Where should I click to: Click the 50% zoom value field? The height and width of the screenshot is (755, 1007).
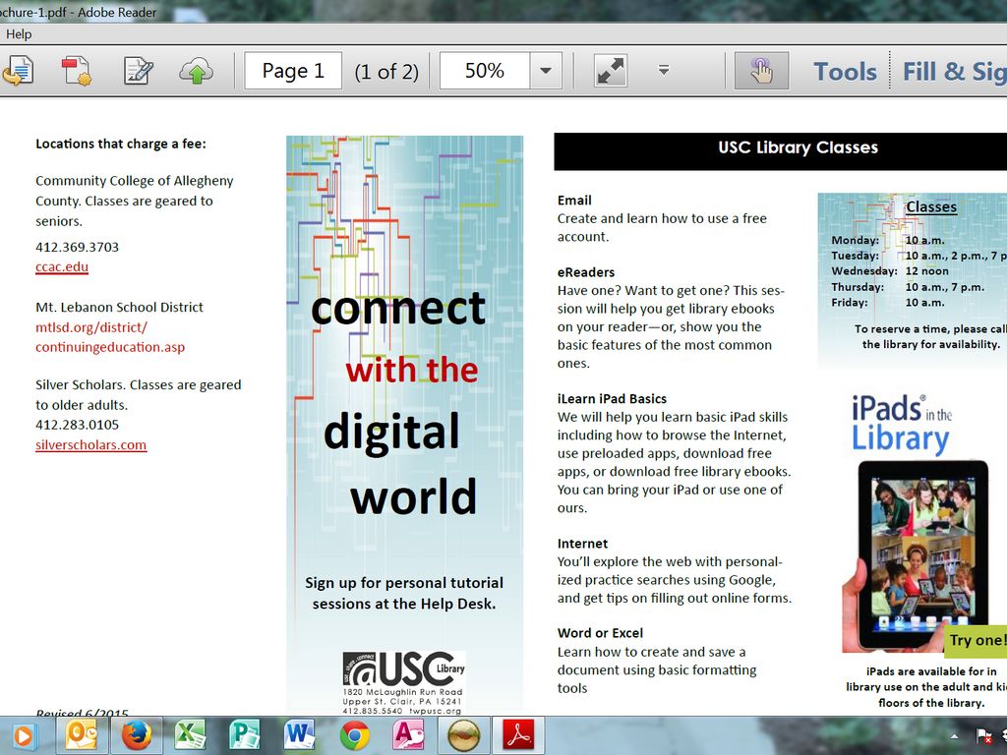(x=485, y=71)
